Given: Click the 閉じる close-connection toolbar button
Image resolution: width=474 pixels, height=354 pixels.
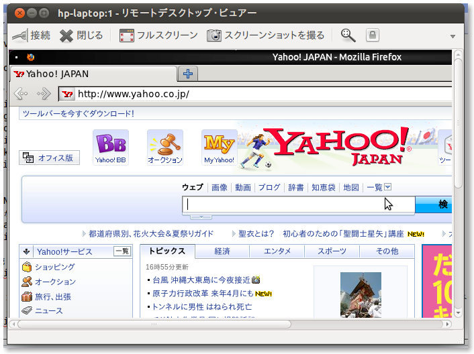Looking at the screenshot, I should tap(81, 36).
